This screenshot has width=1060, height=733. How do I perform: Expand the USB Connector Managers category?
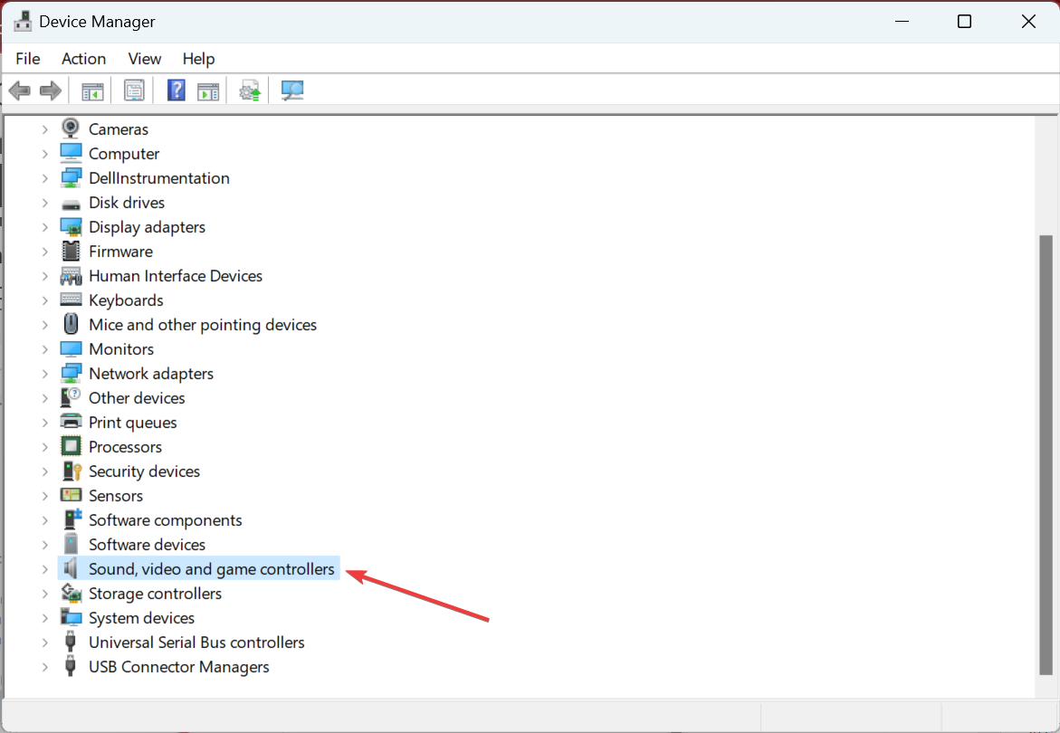44,667
